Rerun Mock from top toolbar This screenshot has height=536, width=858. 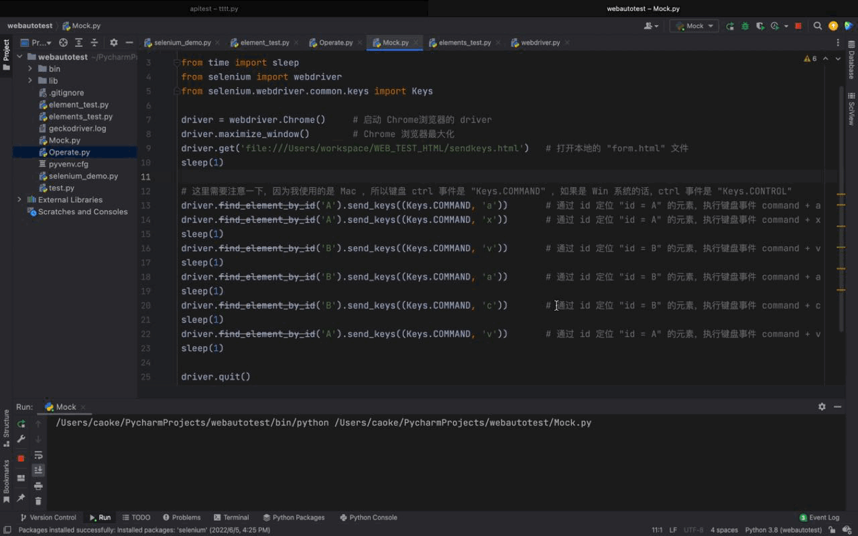pyautogui.click(x=730, y=26)
